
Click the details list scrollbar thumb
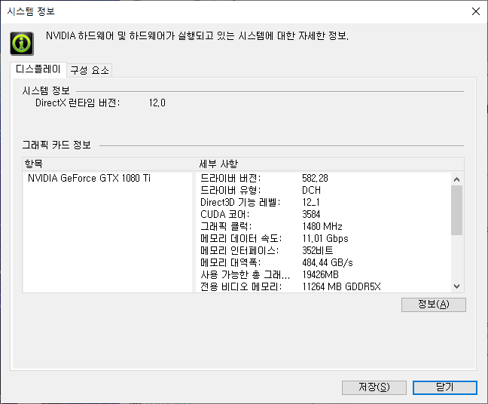pyautogui.click(x=457, y=210)
